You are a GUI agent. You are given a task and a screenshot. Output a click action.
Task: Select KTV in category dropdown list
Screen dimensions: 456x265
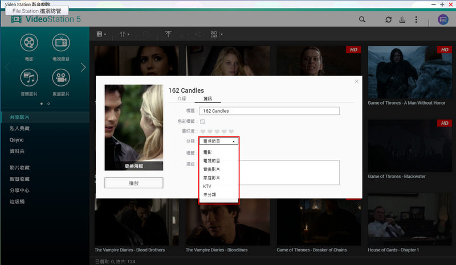point(219,186)
